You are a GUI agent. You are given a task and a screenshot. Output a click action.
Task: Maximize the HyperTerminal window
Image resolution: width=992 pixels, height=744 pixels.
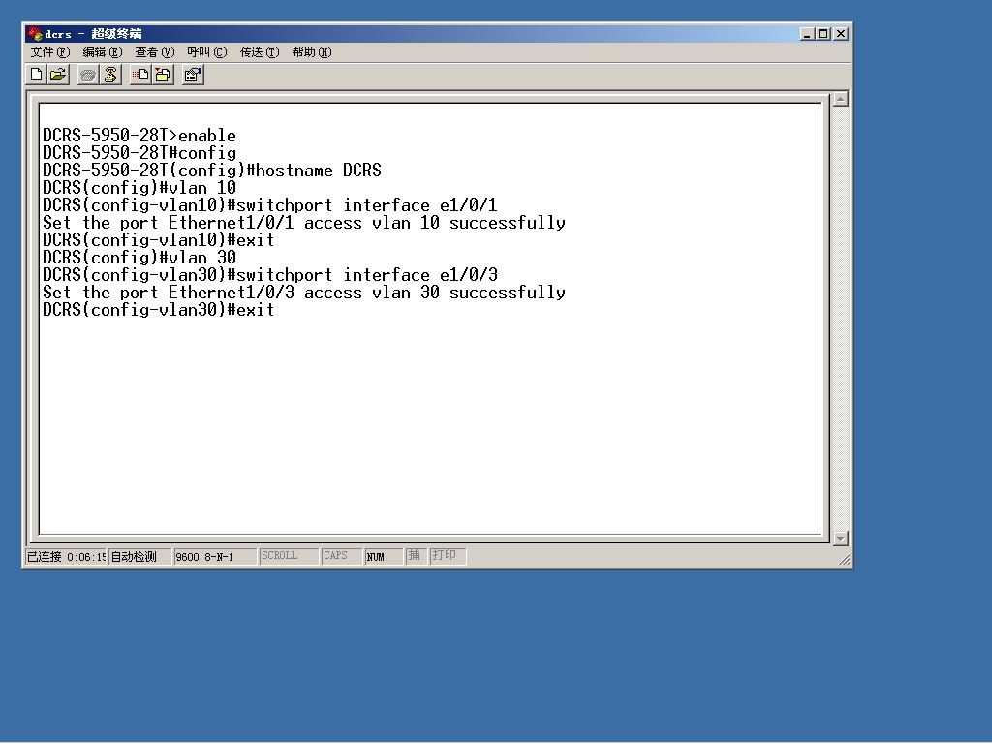point(822,34)
